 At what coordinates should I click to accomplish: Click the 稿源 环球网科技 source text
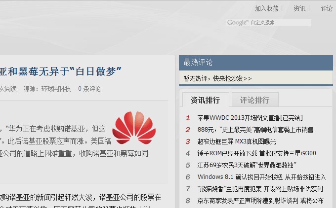[x=47, y=89]
